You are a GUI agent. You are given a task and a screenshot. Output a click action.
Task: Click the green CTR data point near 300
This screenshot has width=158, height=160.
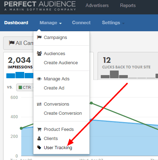[21, 128]
